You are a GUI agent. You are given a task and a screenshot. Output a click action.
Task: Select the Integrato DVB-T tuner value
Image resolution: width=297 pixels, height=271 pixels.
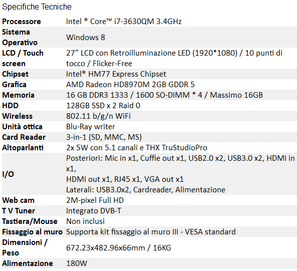point(94,211)
